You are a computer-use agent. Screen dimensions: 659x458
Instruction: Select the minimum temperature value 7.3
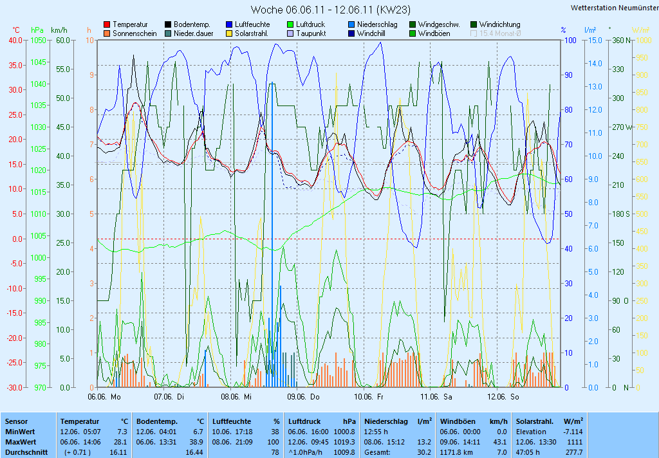(x=122, y=432)
